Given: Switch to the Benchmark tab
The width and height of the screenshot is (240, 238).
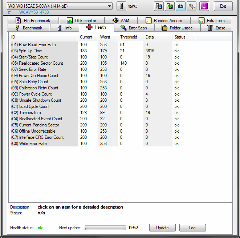Looking at the screenshot, I should 29,28.
